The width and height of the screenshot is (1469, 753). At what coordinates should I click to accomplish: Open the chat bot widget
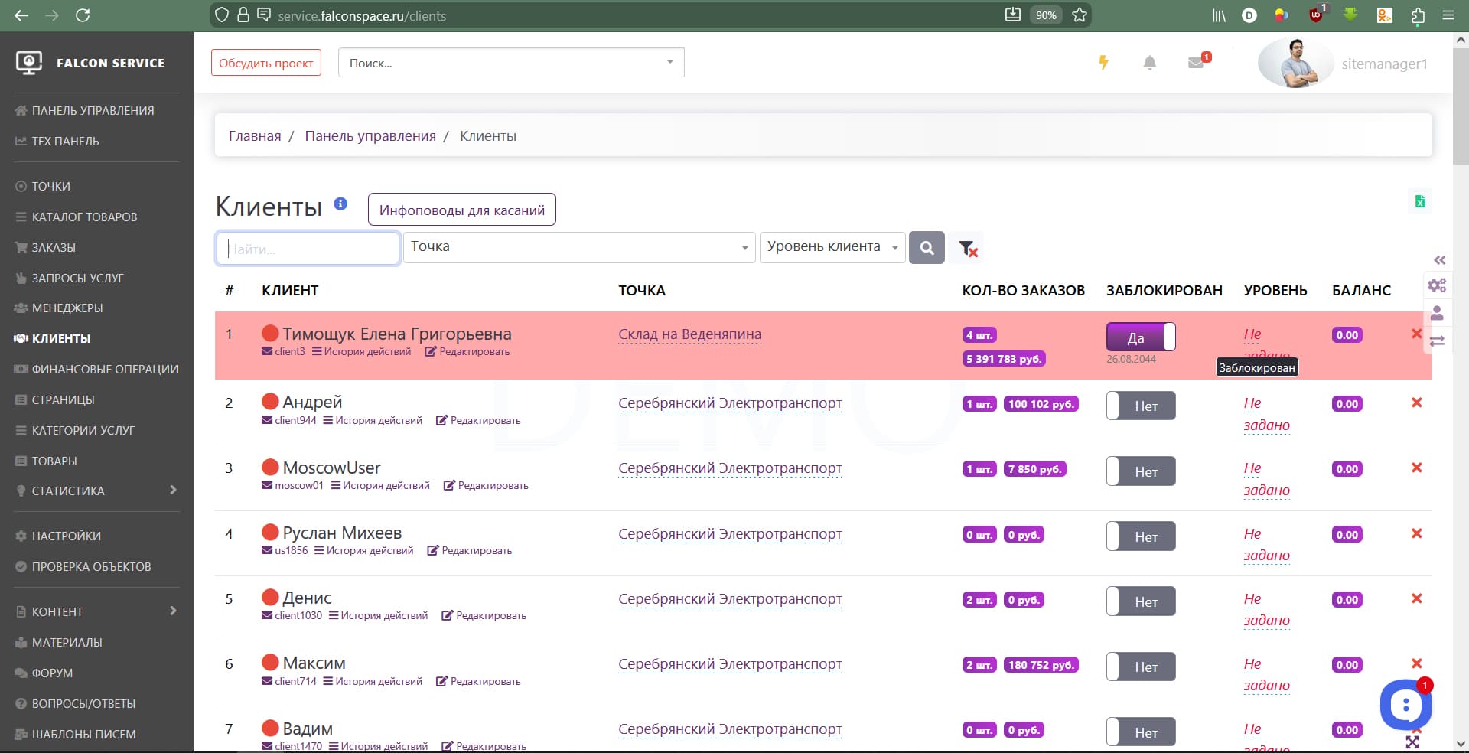(1405, 706)
